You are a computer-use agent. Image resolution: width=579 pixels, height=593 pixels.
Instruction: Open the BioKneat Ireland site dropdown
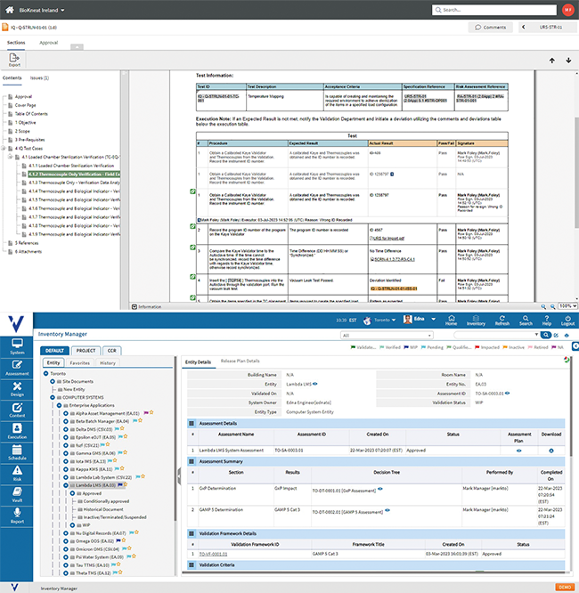[x=42, y=10]
